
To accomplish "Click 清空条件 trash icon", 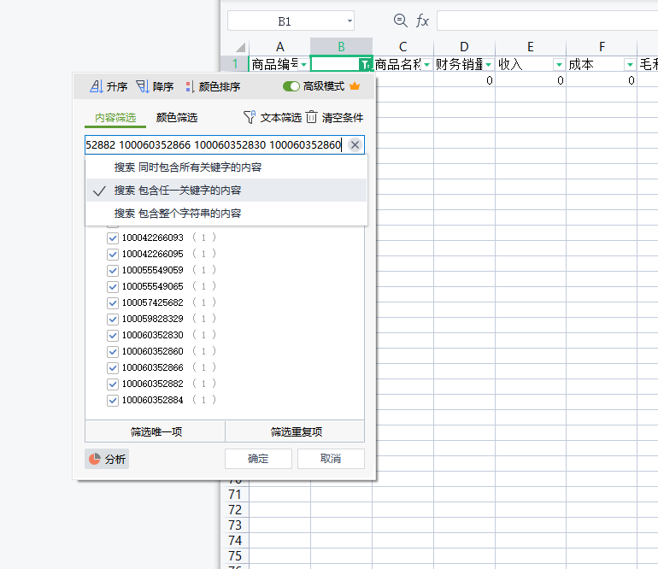I will tap(312, 117).
